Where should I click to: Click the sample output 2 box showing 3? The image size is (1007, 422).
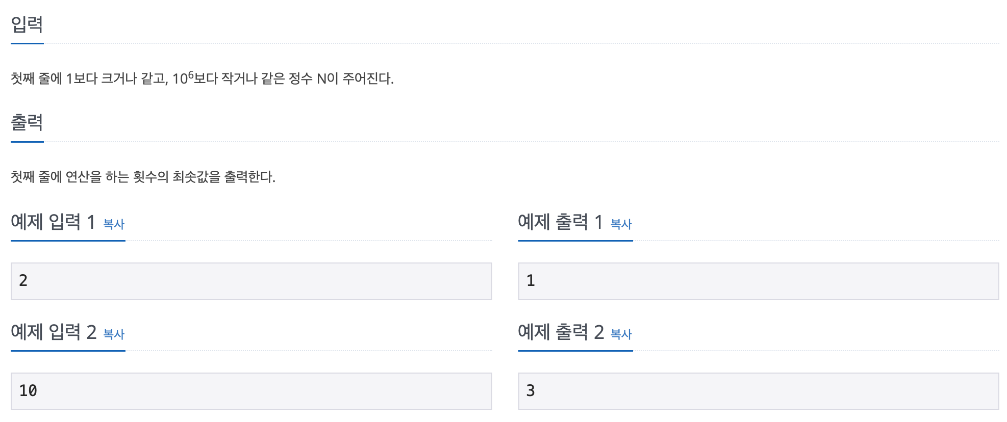tap(757, 391)
